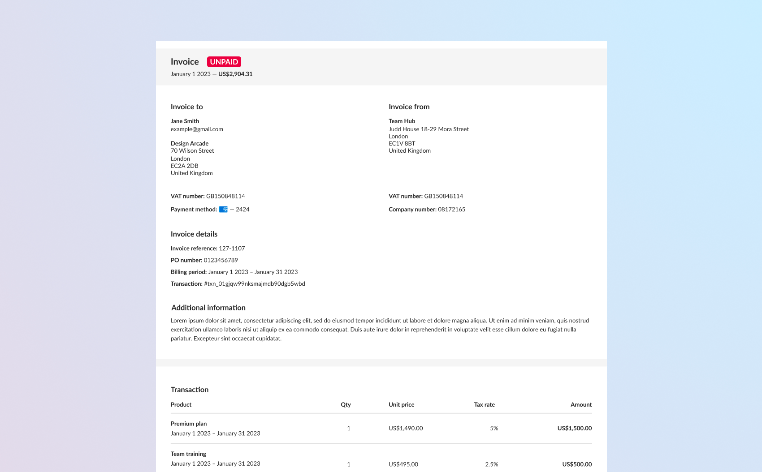
Task: Open the Invoice details section
Action: click(x=194, y=234)
